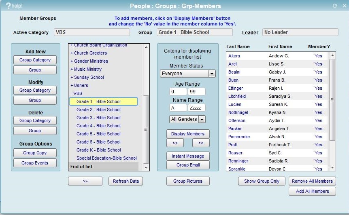The width and height of the screenshot is (349, 215).
Task: Expand Ushers category
Action: tap(79, 85)
